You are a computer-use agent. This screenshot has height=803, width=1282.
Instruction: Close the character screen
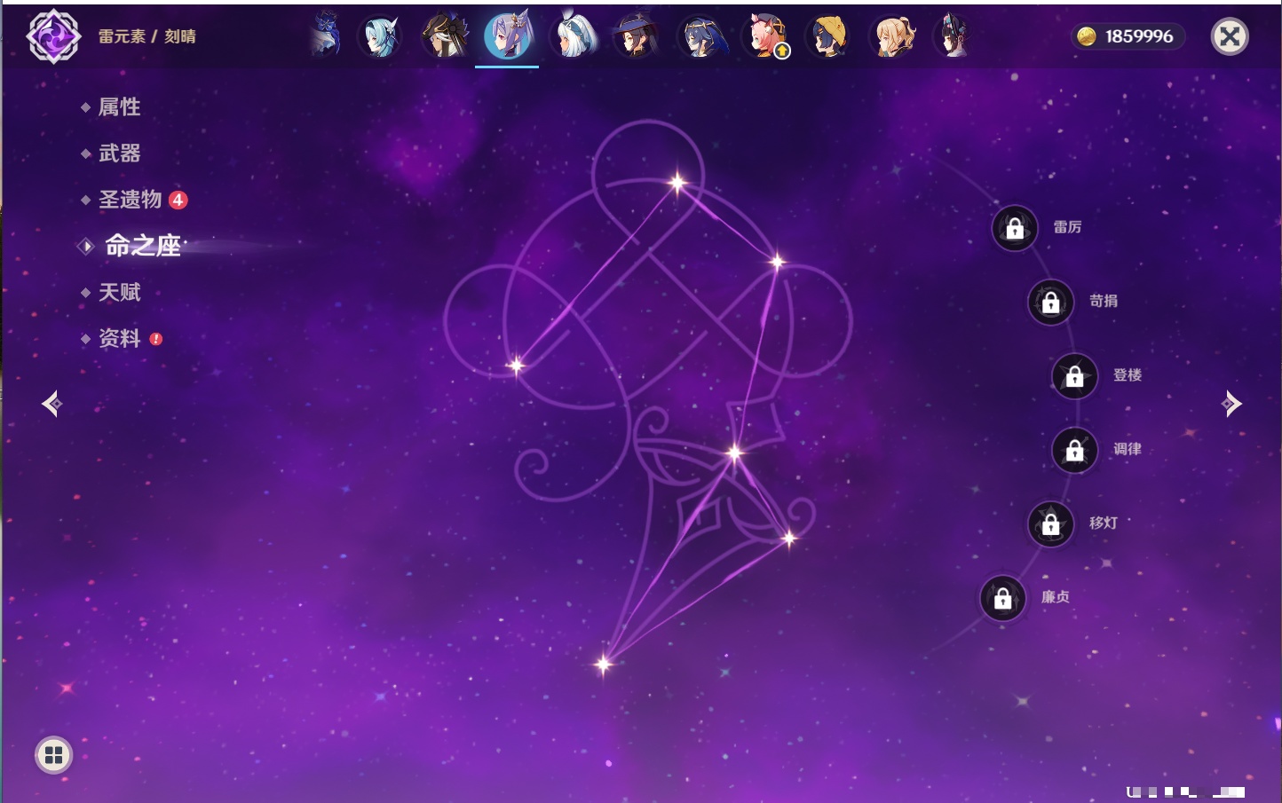point(1230,36)
